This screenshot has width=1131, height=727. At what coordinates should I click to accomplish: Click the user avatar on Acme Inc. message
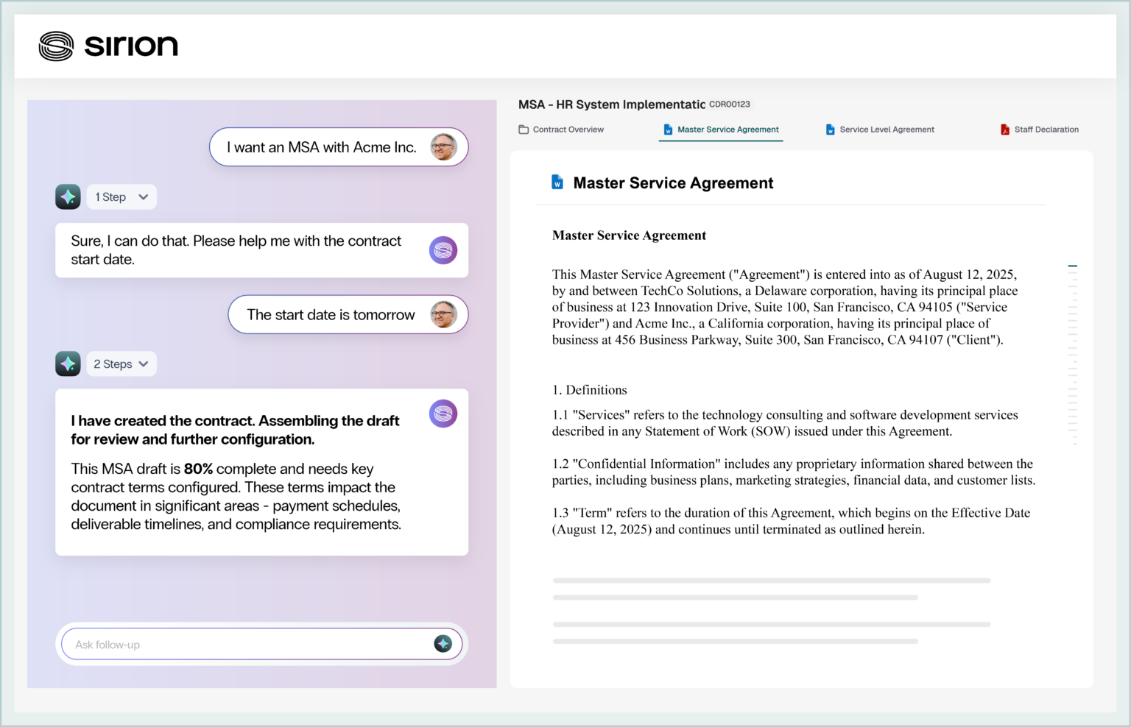pyautogui.click(x=443, y=147)
